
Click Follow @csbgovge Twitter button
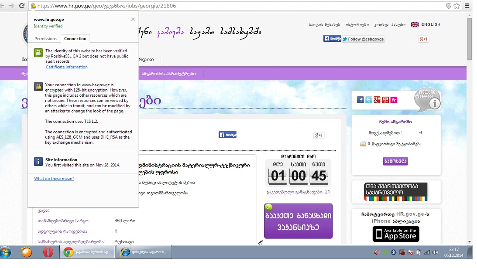(363, 39)
